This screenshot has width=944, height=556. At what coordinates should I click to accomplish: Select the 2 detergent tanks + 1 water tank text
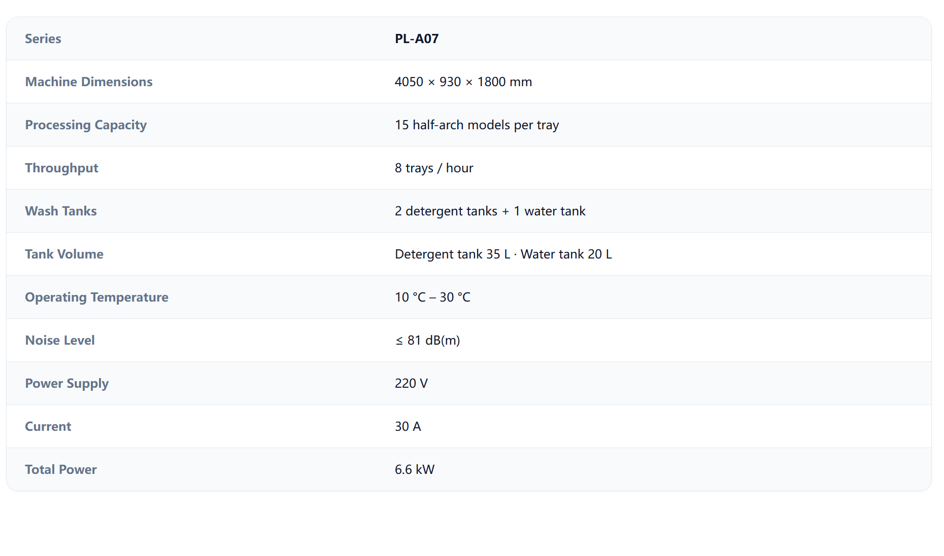click(x=490, y=211)
